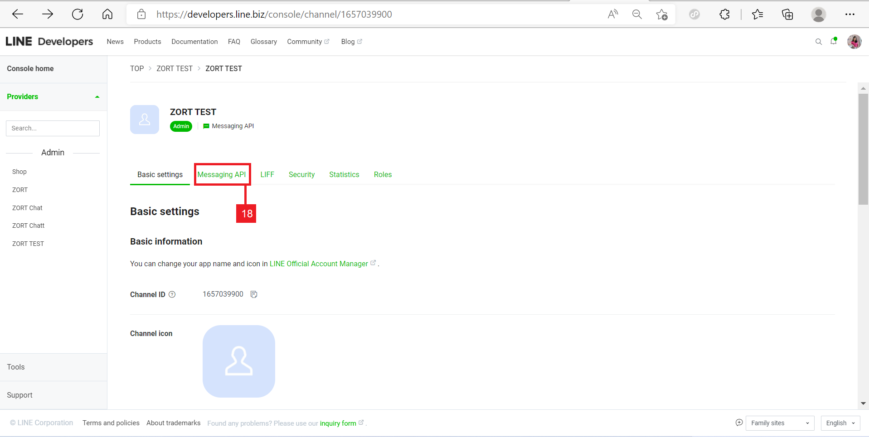Select ZORT Chat provider in sidebar
The width and height of the screenshot is (869, 437).
[27, 208]
